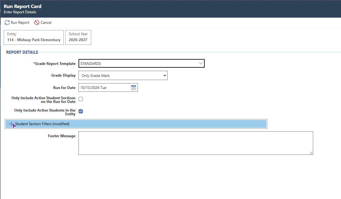Viewport: 341px width, 199px height.
Task: Uncheck Only Include Active Students in the Entity
Action: pos(81,111)
